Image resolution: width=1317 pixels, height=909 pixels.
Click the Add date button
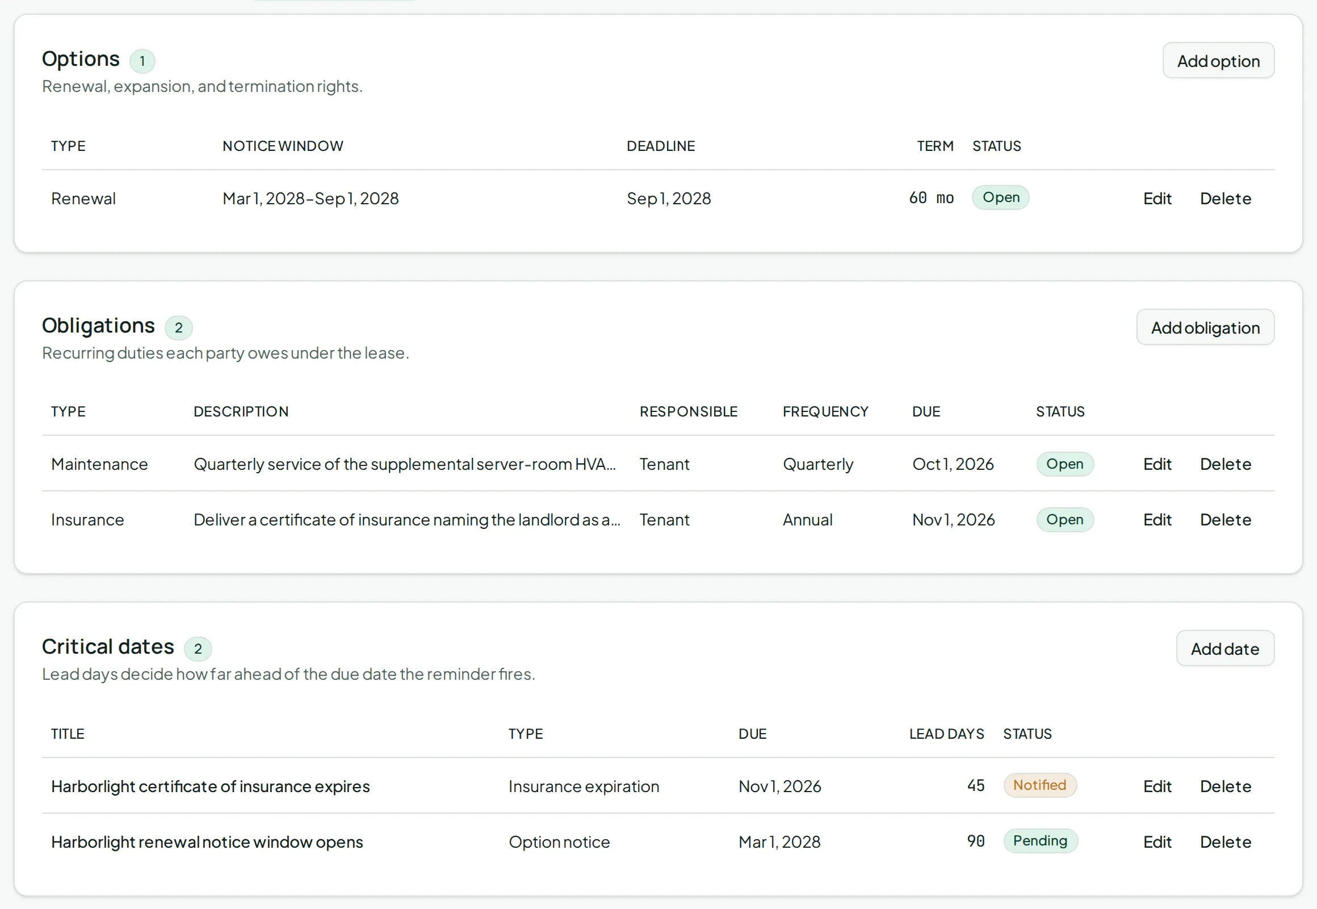pos(1224,648)
